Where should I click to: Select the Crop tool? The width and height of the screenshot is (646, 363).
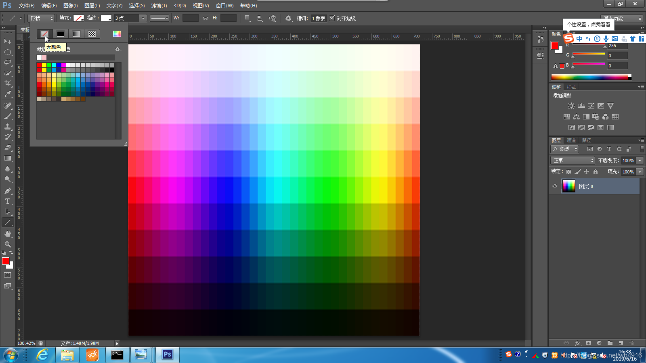tap(8, 83)
